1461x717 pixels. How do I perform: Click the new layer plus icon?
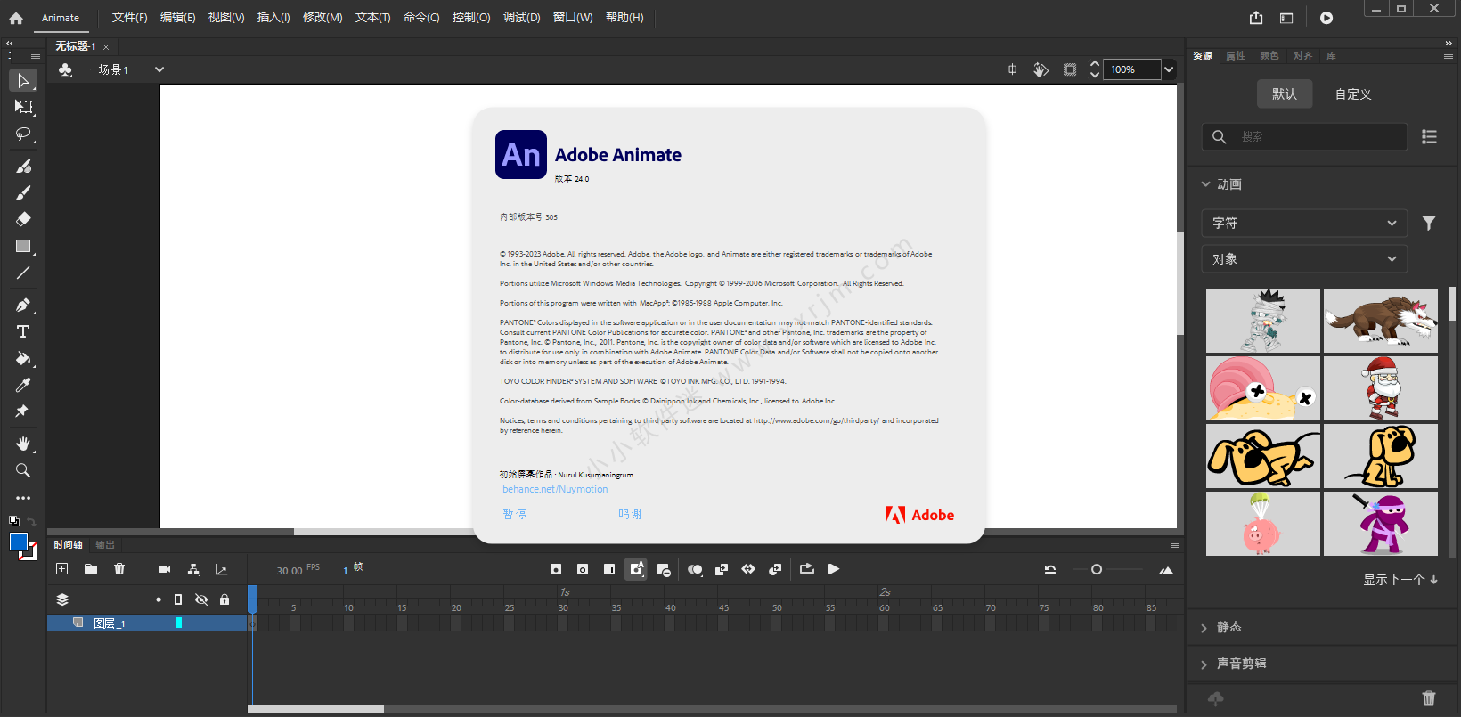coord(62,569)
